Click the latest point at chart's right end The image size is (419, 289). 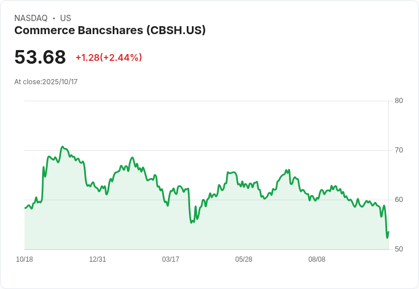pyautogui.click(x=388, y=232)
